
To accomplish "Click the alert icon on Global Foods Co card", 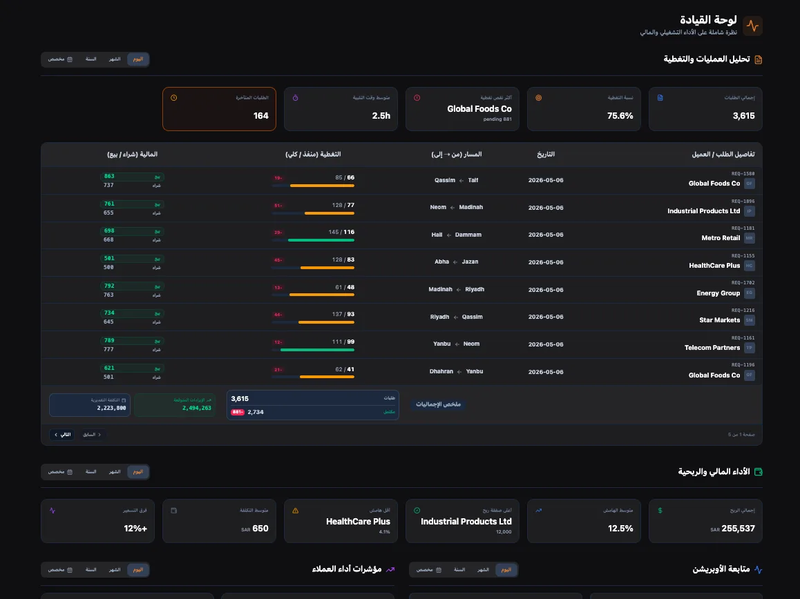I will click(417, 98).
